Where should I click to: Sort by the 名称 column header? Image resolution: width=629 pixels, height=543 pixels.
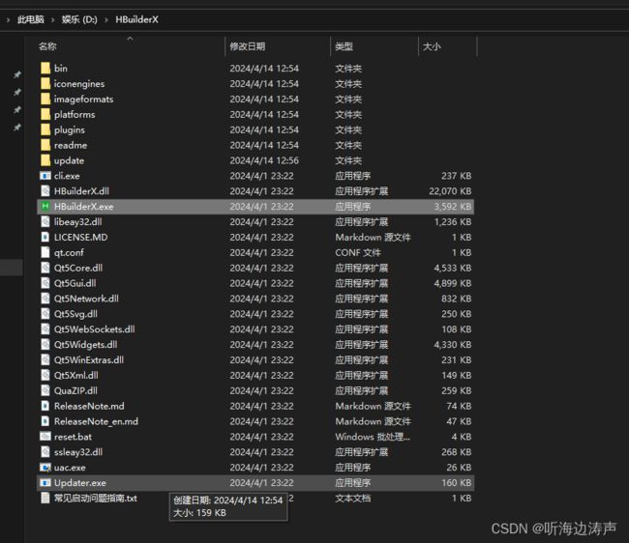tap(47, 46)
